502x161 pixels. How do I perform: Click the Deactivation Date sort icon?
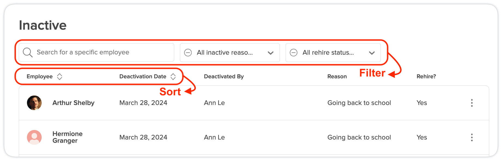click(x=173, y=77)
